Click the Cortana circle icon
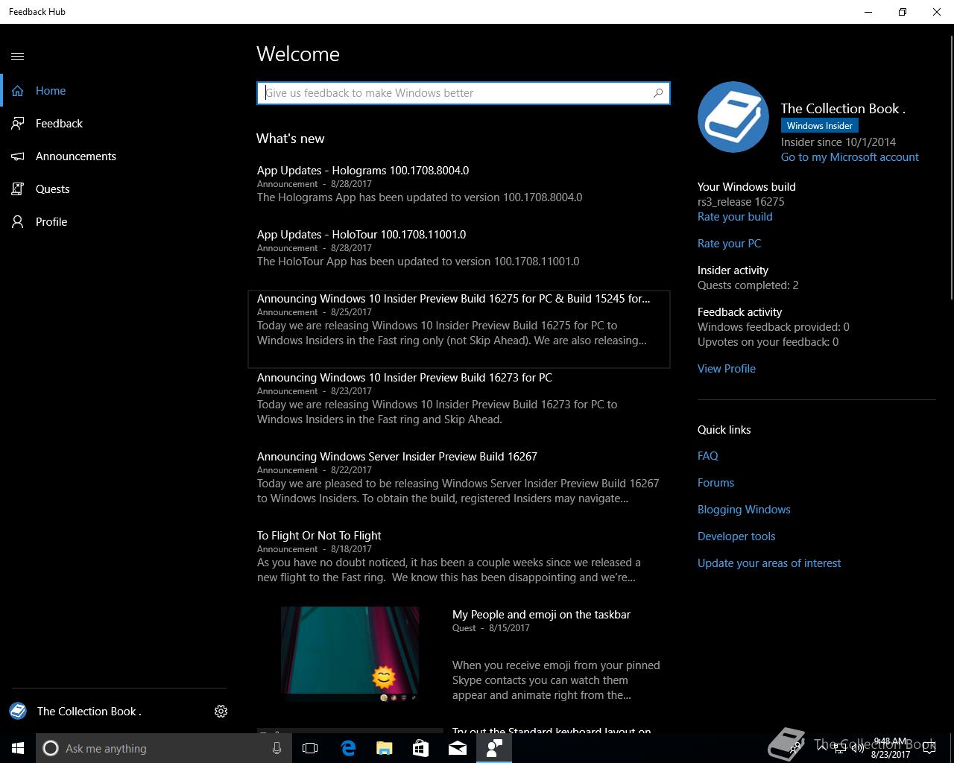 tap(51, 748)
